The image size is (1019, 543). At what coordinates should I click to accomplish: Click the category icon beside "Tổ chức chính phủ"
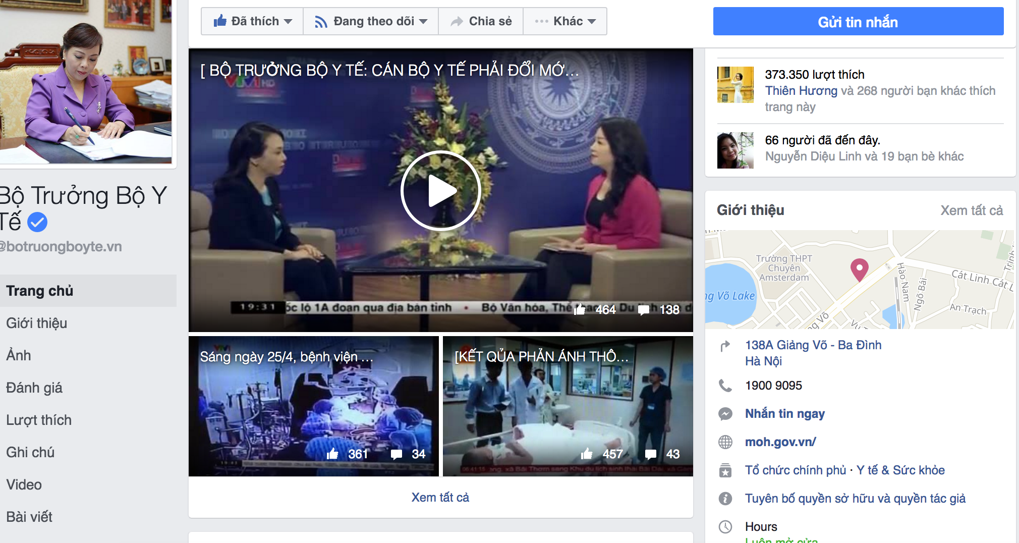click(x=725, y=470)
